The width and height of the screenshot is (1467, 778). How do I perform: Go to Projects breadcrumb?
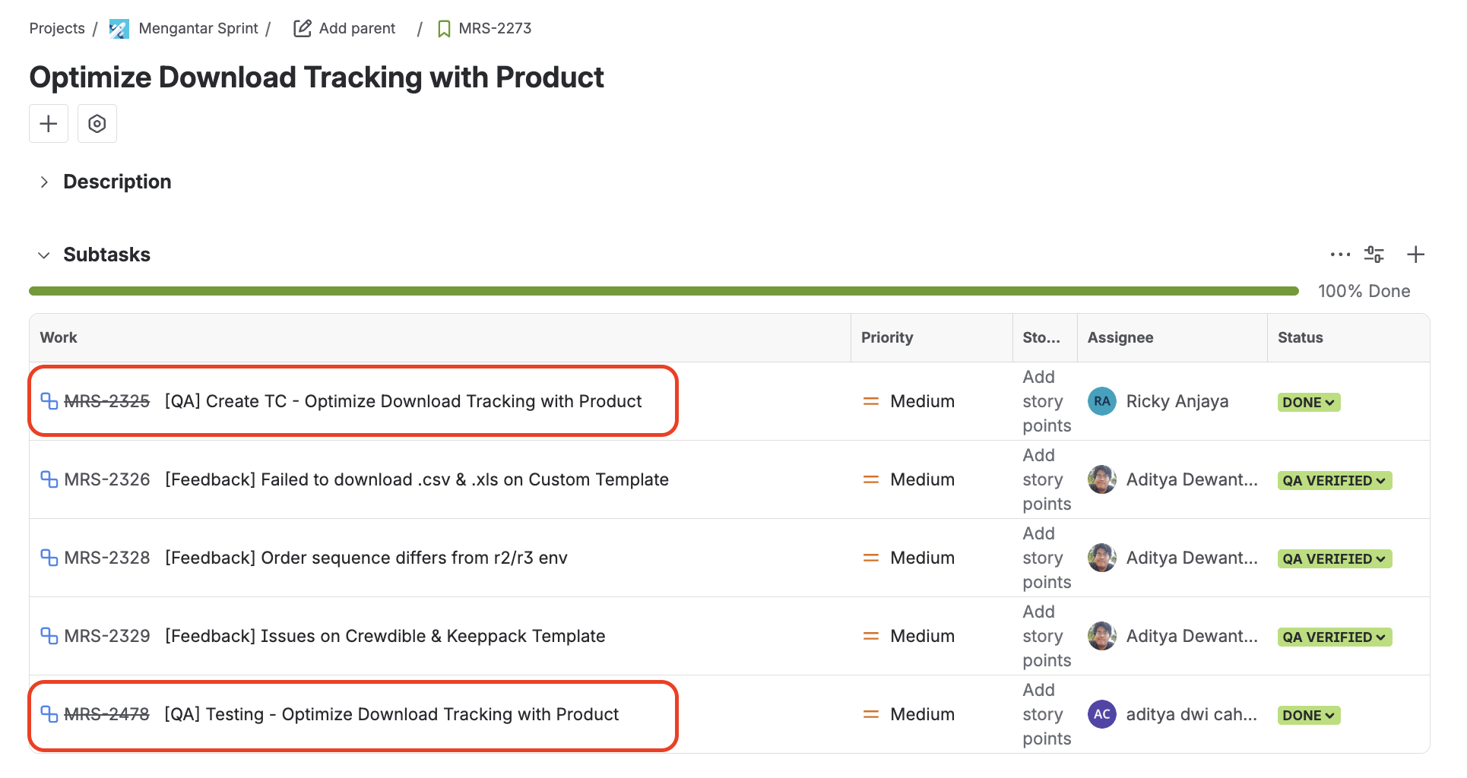[57, 29]
